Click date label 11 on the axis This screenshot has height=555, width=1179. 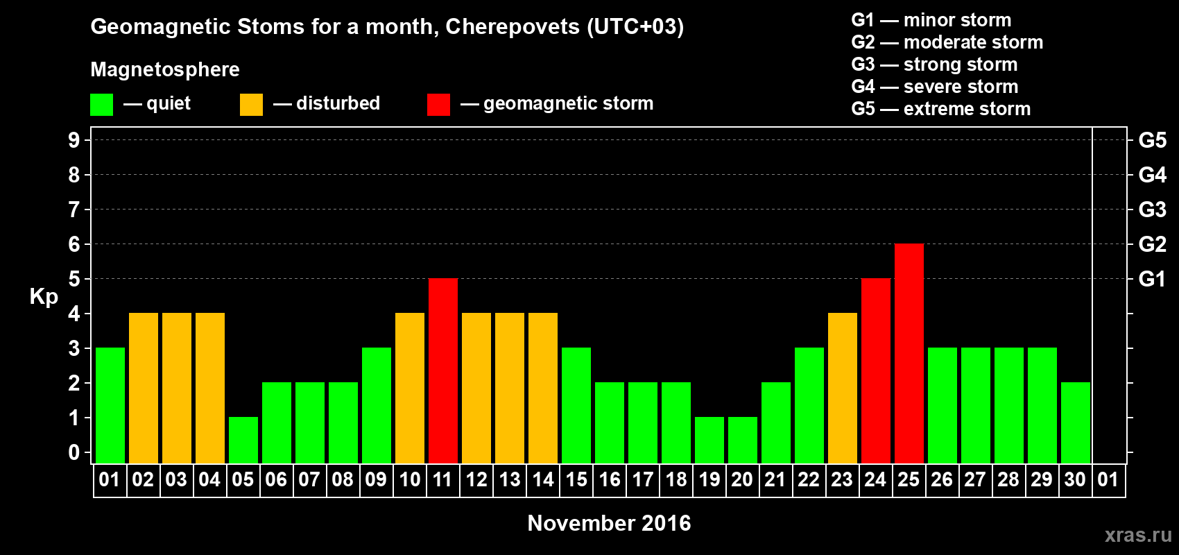[442, 480]
